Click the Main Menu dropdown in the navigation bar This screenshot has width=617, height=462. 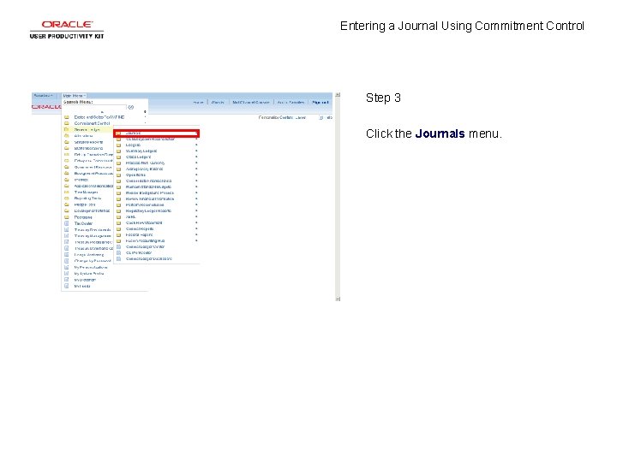pos(74,96)
